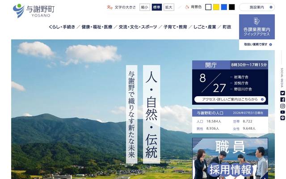
Task: Open the 岩滝庁舎 office link
Action: (241, 77)
